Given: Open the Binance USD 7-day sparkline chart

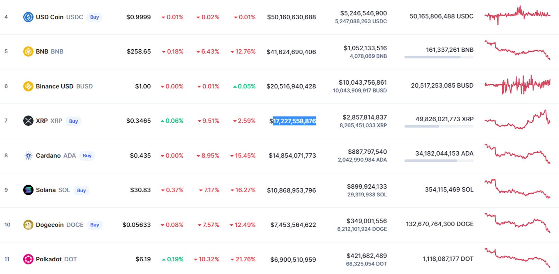Looking at the screenshot, I should point(517,85).
